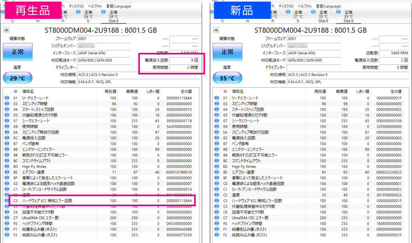Click status icon for BC コマンドタイムアウト in 新品 window

pyautogui.click(x=217, y=161)
